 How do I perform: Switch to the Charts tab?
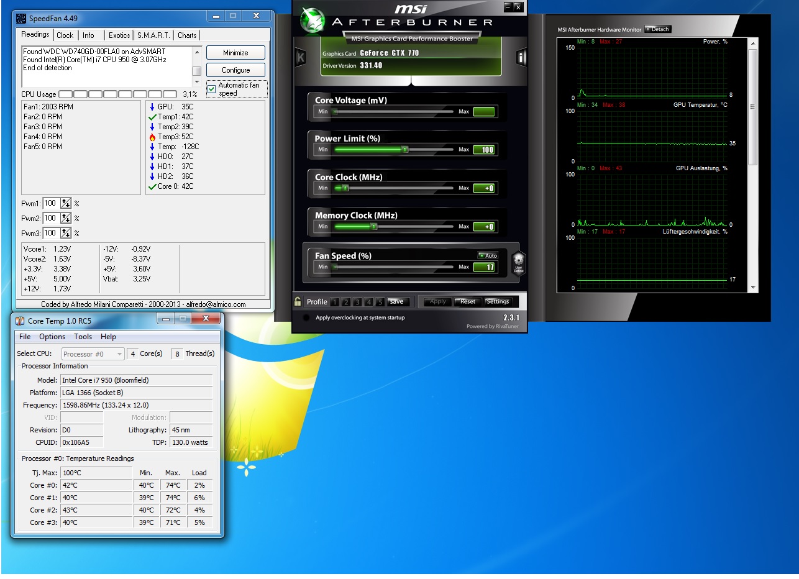click(187, 35)
